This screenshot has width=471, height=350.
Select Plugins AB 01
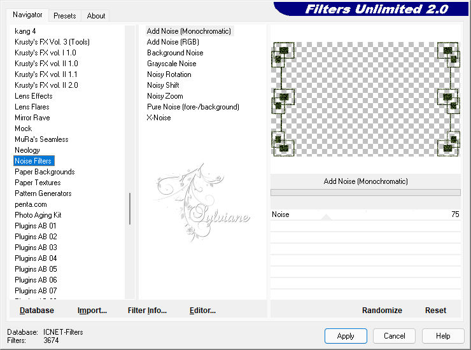tap(35, 226)
